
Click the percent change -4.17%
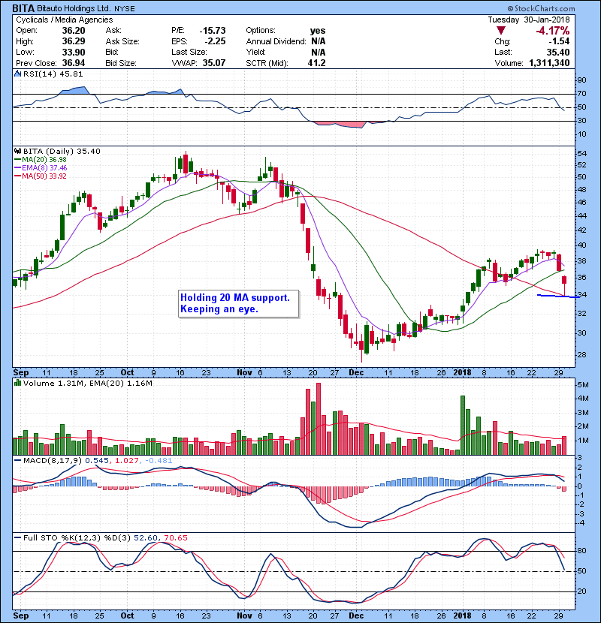552,31
